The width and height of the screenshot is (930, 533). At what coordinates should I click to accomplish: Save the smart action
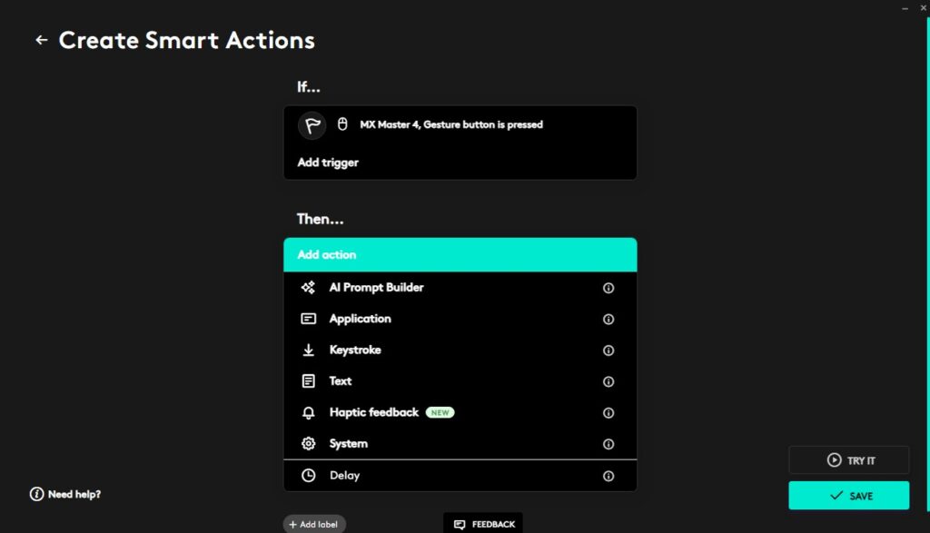[848, 496]
